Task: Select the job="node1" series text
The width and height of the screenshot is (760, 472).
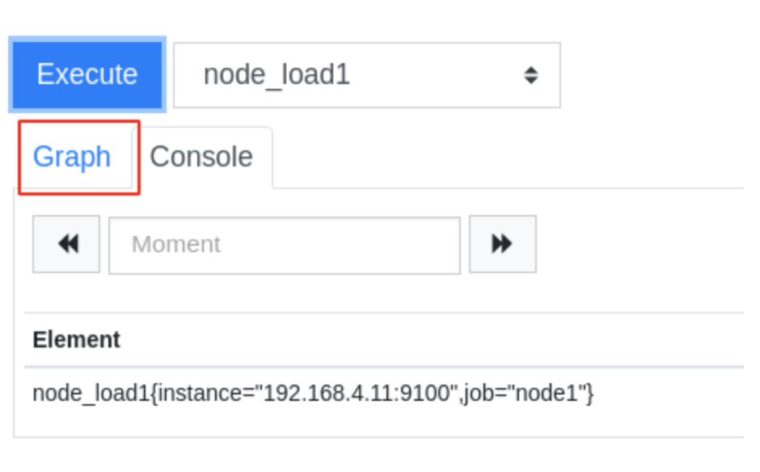Action: tap(526, 393)
